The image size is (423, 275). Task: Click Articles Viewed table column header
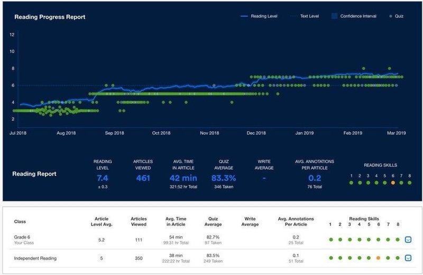click(139, 222)
